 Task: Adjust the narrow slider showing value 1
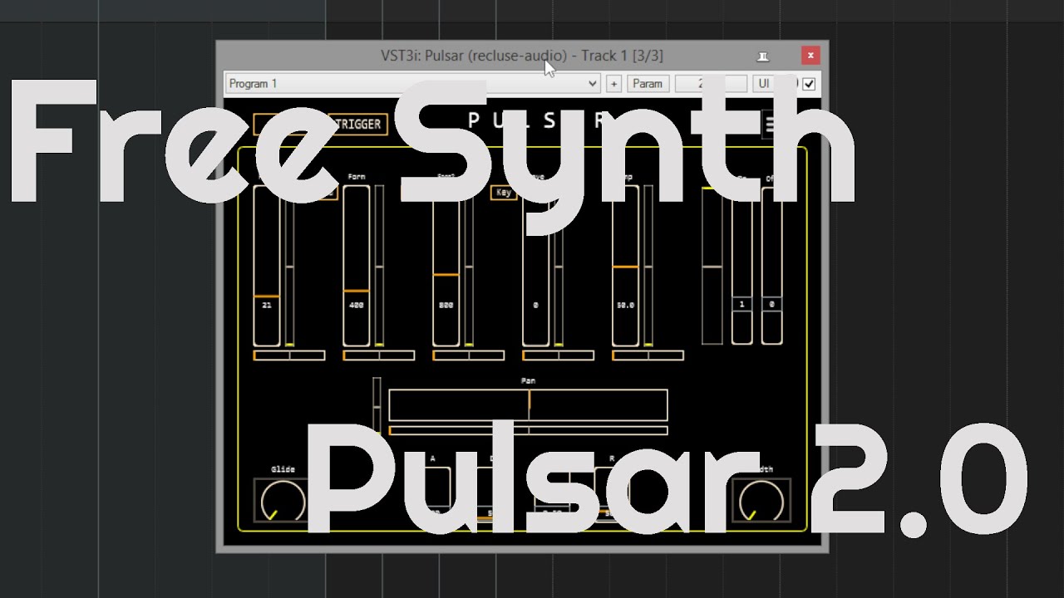tap(741, 265)
